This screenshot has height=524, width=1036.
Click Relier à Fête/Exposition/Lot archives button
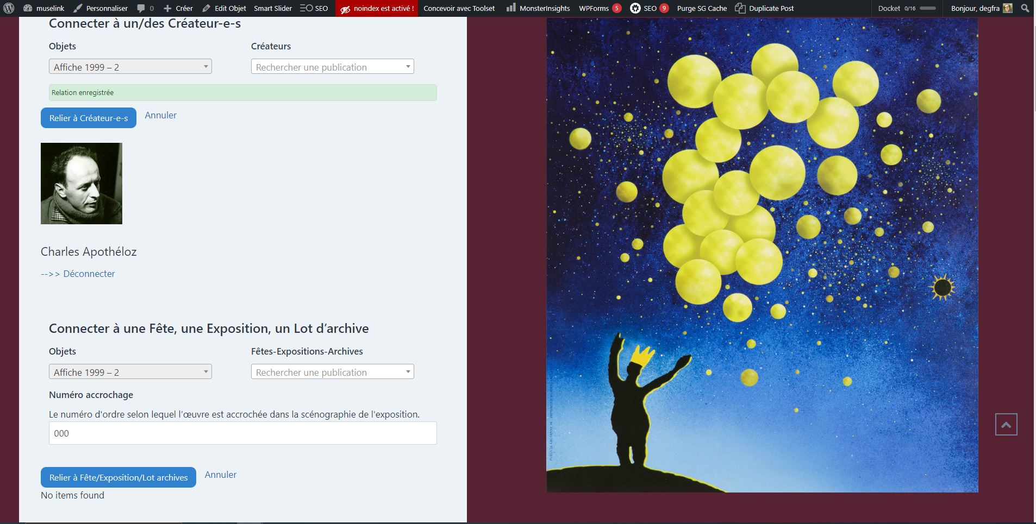tap(118, 477)
